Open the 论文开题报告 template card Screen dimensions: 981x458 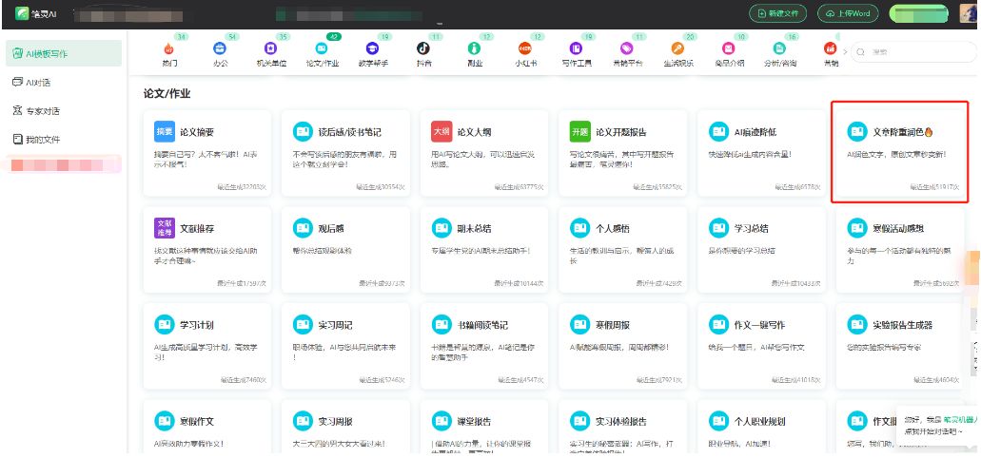pyautogui.click(x=623, y=153)
